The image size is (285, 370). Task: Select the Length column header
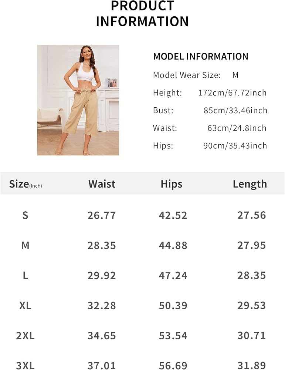250,184
